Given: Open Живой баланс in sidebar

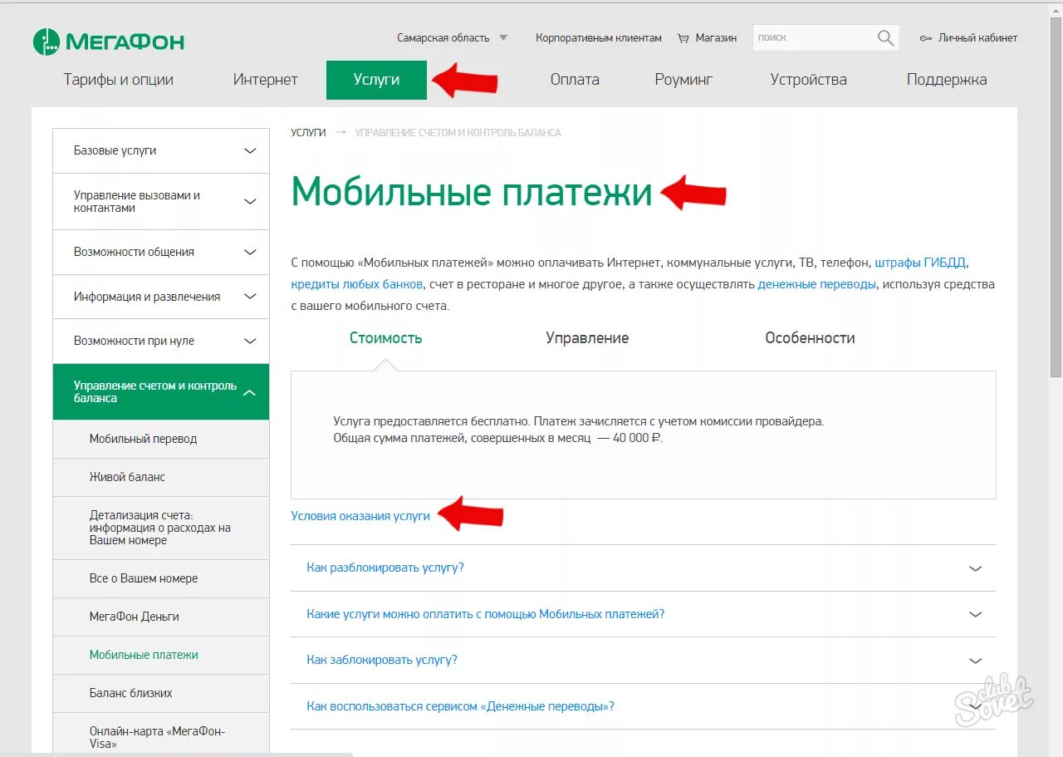Looking at the screenshot, I should point(161,477).
